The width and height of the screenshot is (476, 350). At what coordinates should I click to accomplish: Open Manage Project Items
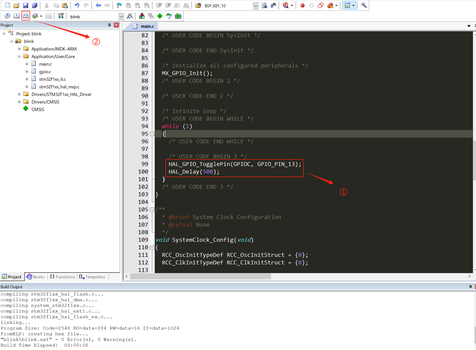[142, 16]
